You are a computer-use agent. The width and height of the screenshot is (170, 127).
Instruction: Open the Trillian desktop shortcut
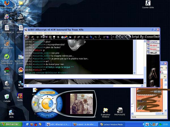point(21,85)
